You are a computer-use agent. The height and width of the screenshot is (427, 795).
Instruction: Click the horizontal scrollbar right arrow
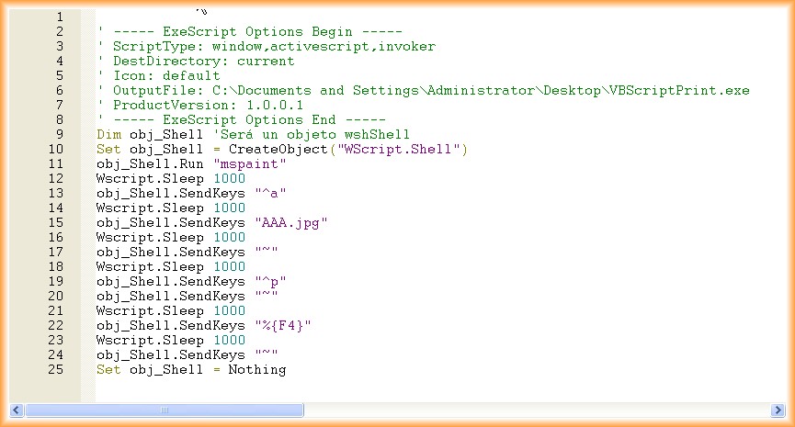pyautogui.click(x=778, y=410)
